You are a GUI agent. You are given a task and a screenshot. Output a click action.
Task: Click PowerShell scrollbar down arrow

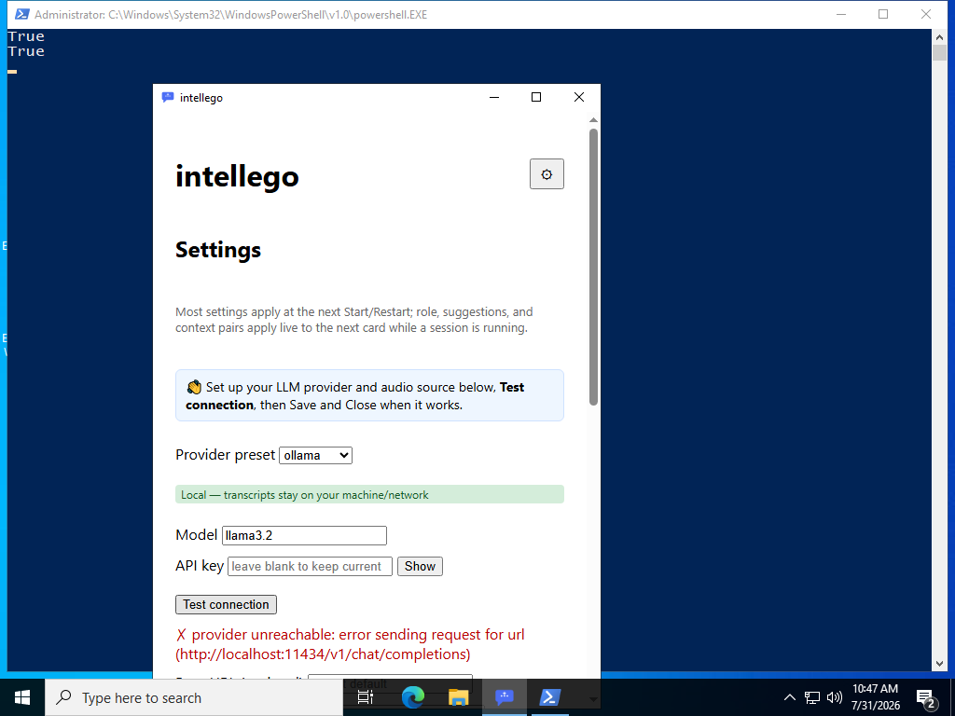click(x=939, y=664)
